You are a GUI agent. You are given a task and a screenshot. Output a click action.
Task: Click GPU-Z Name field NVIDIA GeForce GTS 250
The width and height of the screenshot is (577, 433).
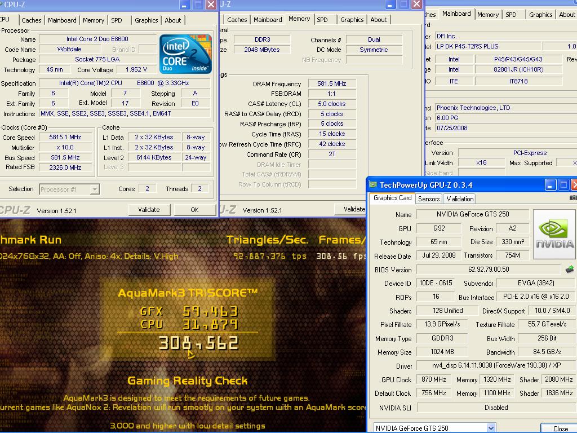(x=473, y=214)
